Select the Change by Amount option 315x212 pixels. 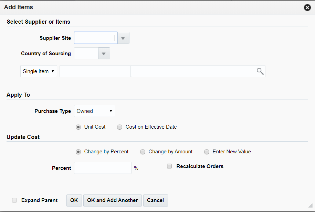point(143,152)
